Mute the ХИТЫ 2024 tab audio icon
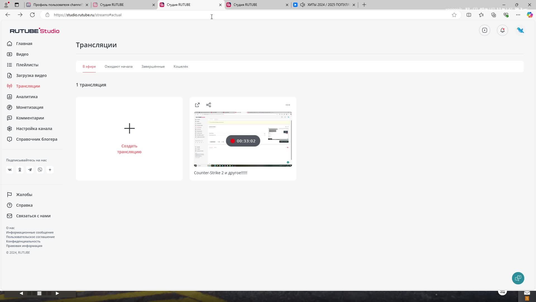The width and height of the screenshot is (536, 302). [302, 5]
